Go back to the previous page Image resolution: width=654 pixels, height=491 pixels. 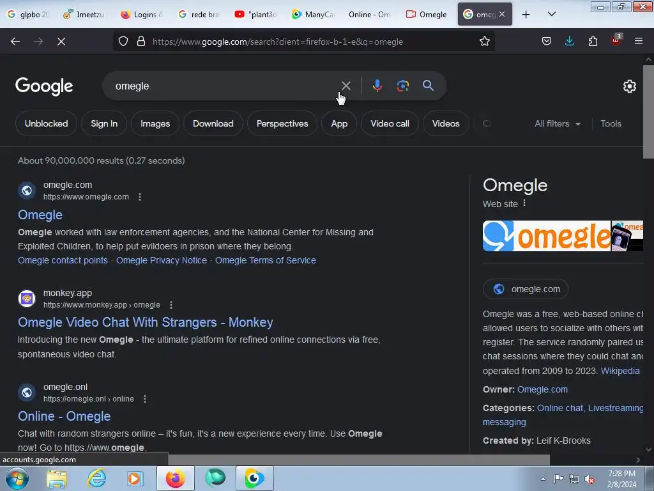[15, 42]
